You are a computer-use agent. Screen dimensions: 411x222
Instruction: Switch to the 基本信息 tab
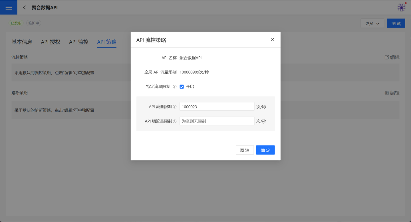click(x=22, y=42)
